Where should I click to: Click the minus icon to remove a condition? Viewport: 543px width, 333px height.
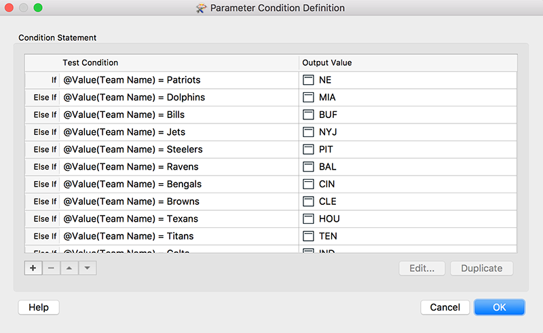52,268
